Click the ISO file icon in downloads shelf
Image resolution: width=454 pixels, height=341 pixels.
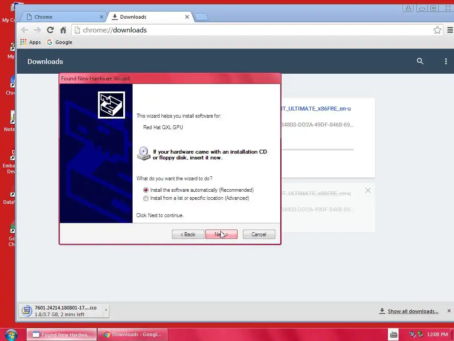pos(27,310)
